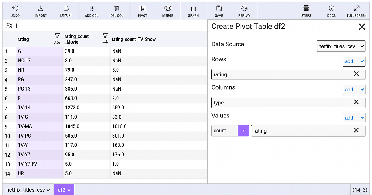
Task: Expand the count aggregation dropdown under Values
Action: (x=243, y=130)
